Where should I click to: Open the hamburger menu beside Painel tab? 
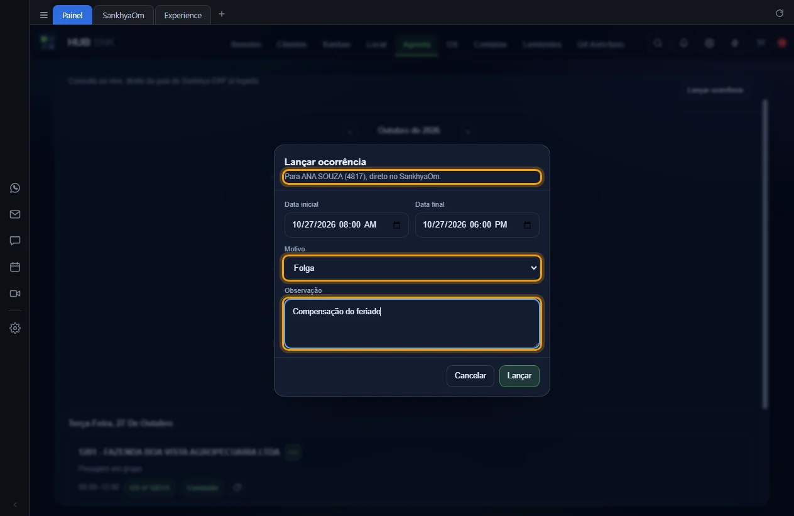click(43, 15)
